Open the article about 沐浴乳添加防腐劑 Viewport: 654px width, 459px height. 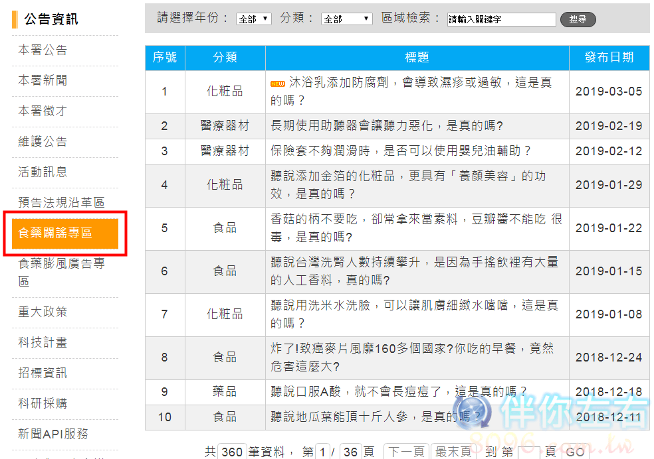pos(411,91)
